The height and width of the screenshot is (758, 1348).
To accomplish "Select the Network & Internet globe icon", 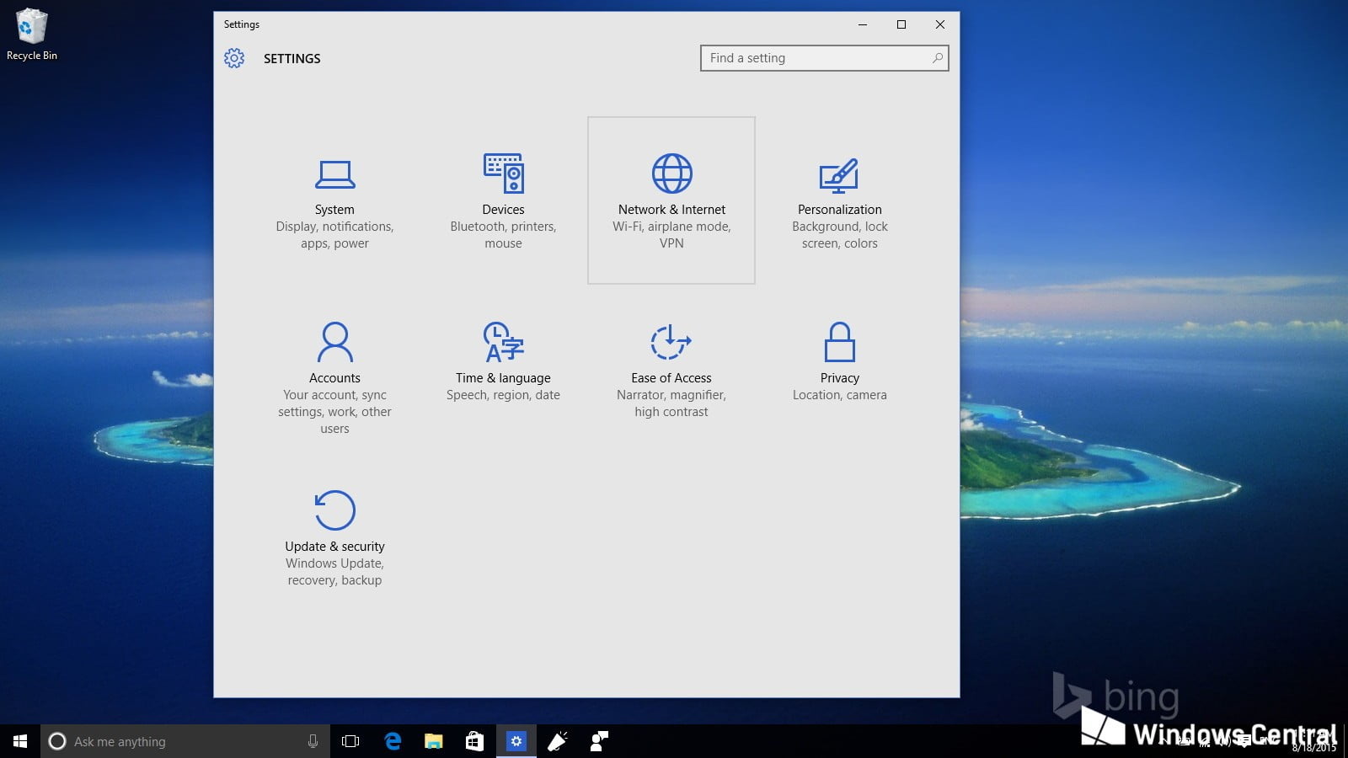I will pos(671,174).
